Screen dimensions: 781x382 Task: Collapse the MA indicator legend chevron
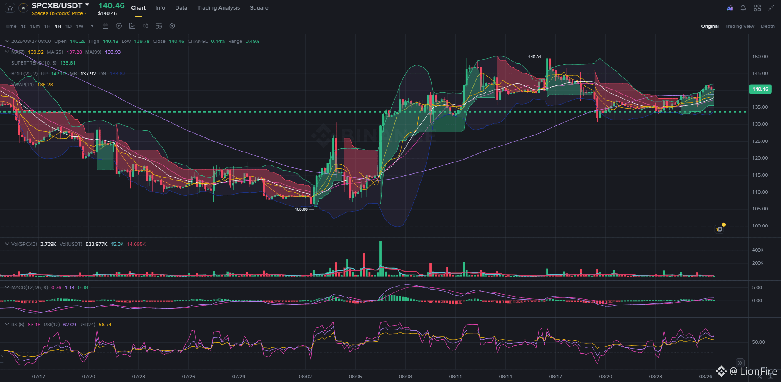click(7, 52)
